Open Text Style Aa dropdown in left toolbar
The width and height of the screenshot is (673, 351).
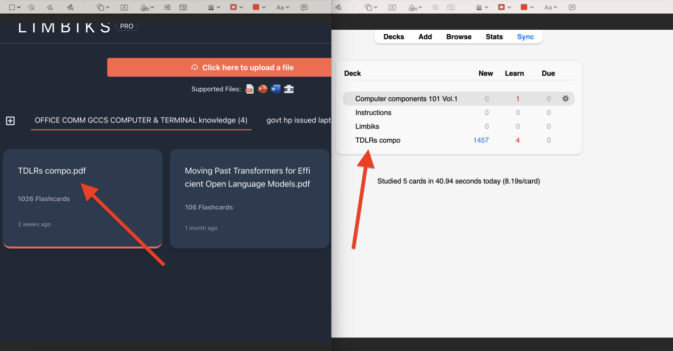[x=283, y=8]
